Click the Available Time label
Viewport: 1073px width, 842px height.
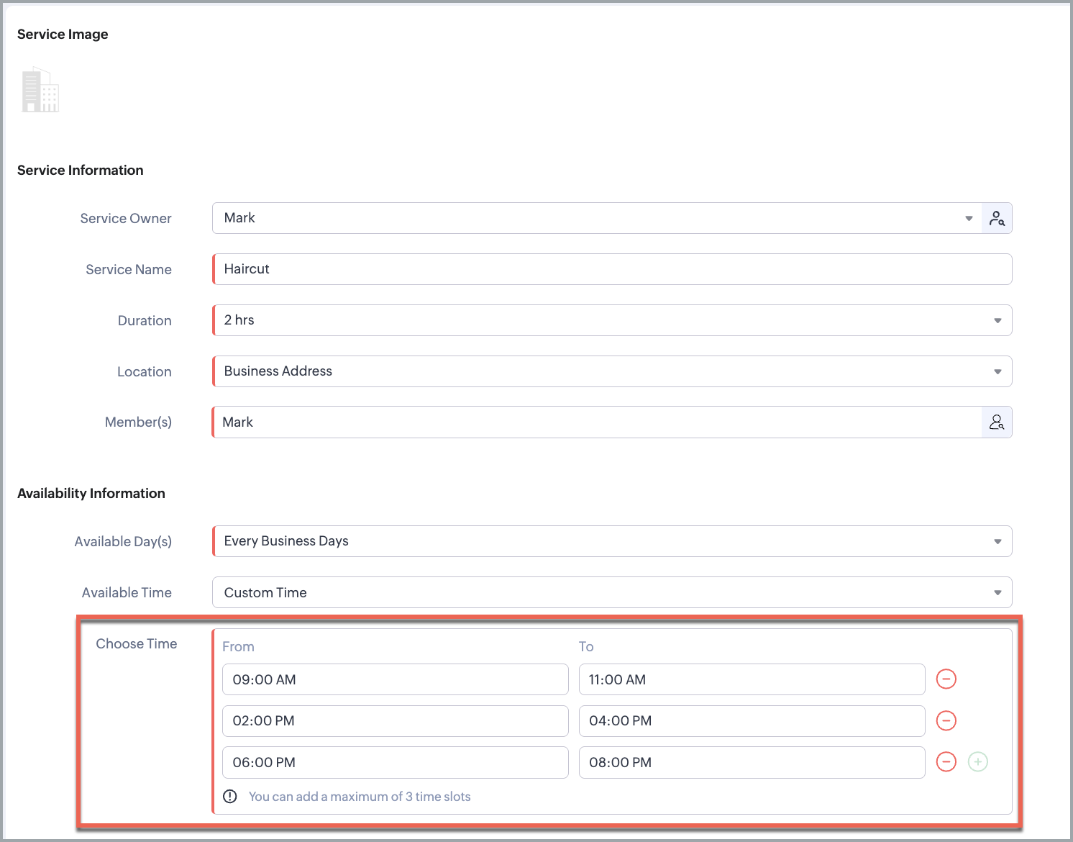coord(127,592)
